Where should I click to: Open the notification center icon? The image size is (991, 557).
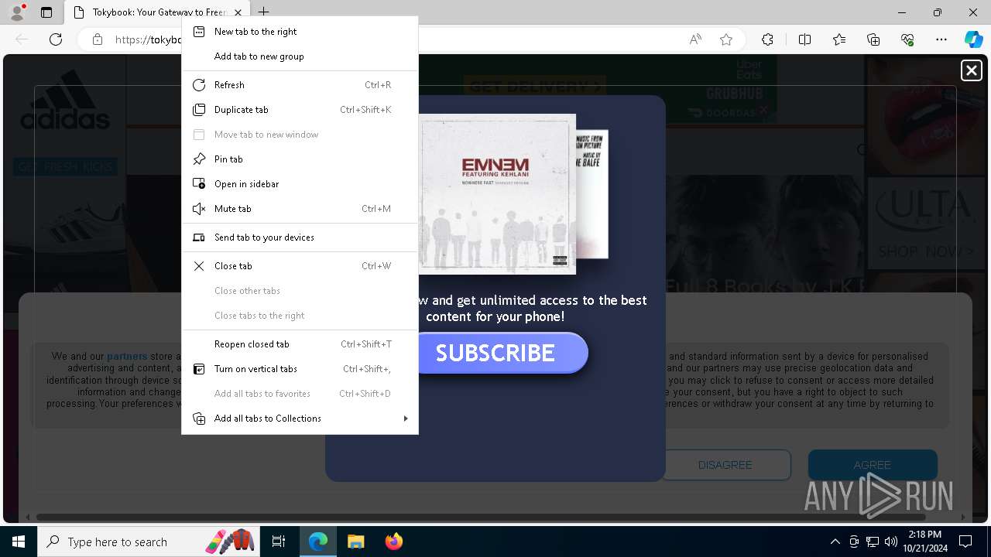coord(965,542)
